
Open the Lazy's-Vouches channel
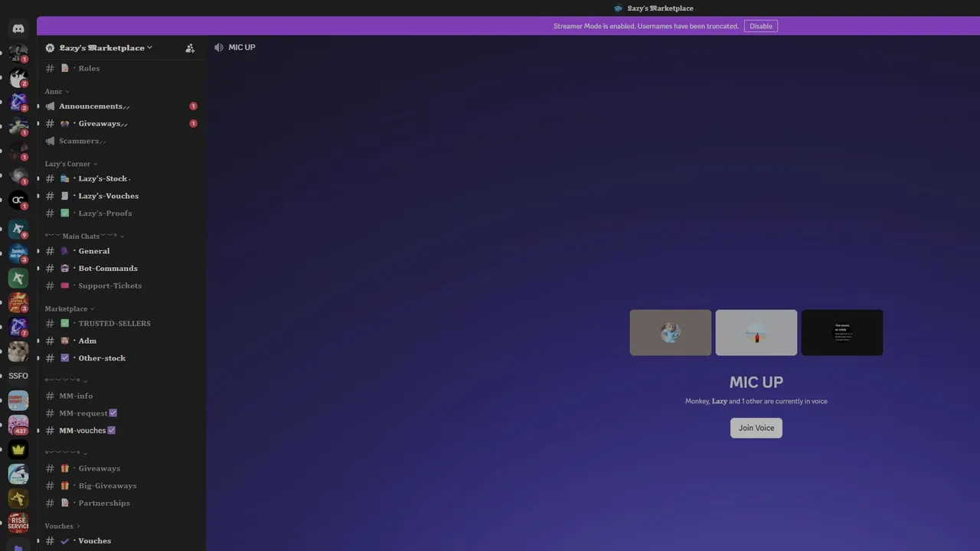pos(122,196)
